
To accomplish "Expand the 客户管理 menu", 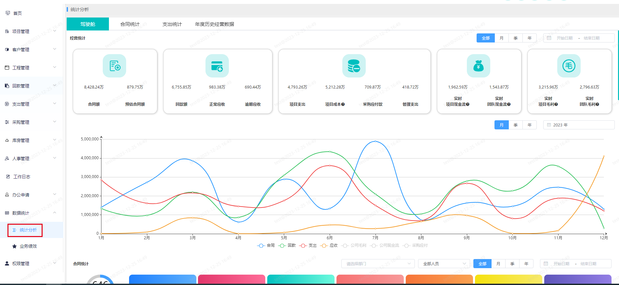I will (55, 49).
